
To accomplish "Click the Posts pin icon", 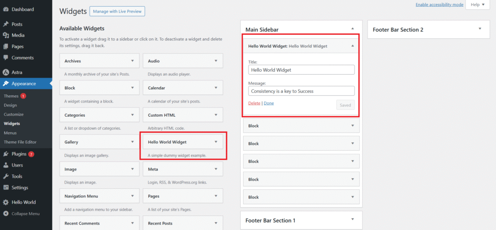I will pyautogui.click(x=6, y=24).
